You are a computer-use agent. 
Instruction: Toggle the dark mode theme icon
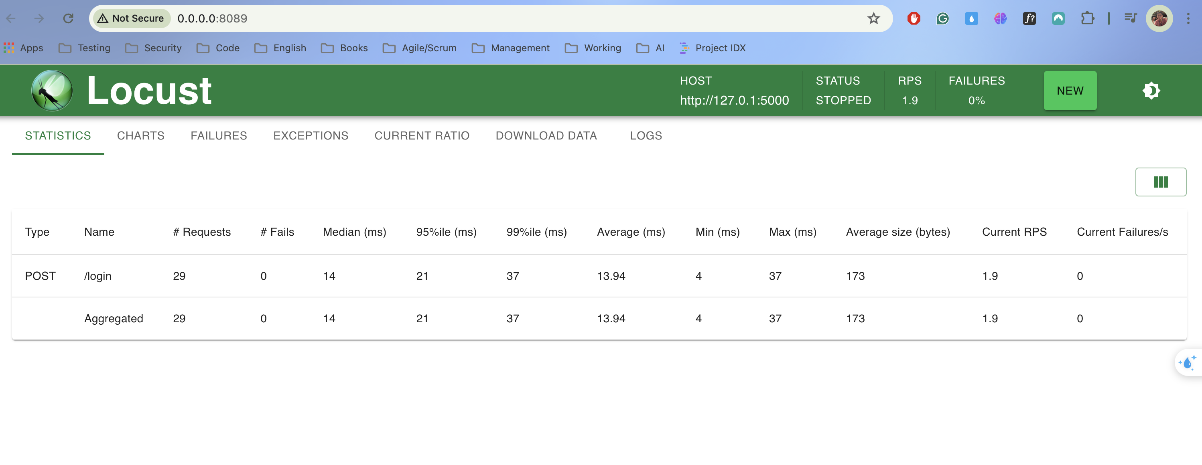(x=1151, y=91)
